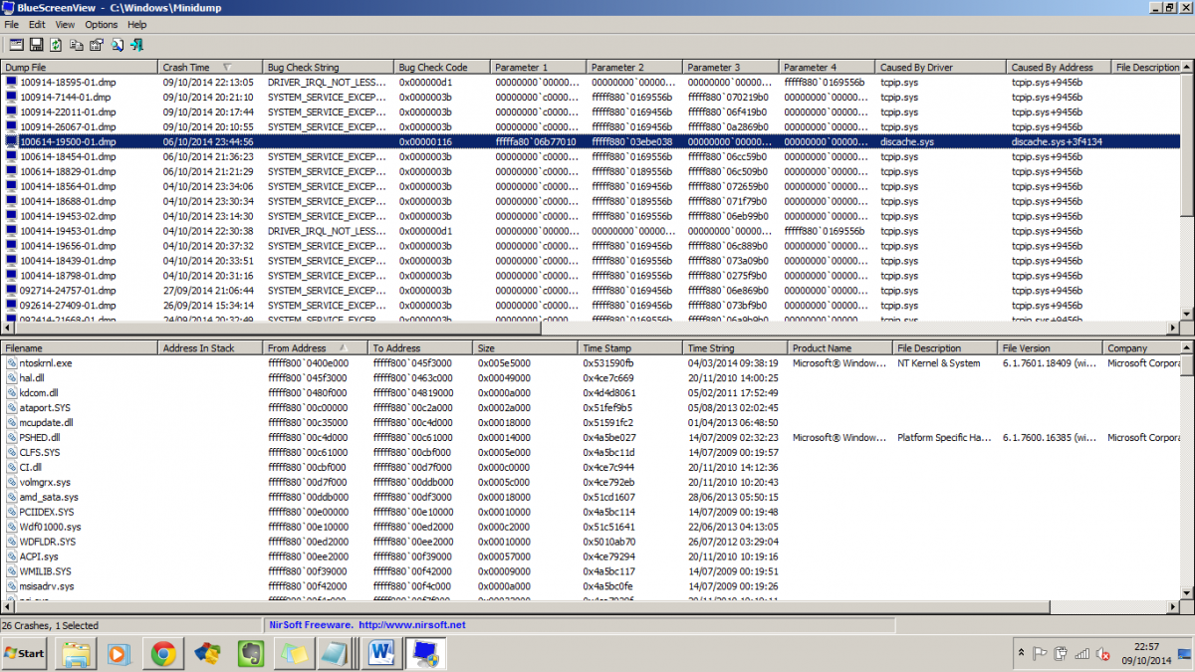
Task: Click the file icon beside ntoskrnl.exe
Action: click(11, 363)
